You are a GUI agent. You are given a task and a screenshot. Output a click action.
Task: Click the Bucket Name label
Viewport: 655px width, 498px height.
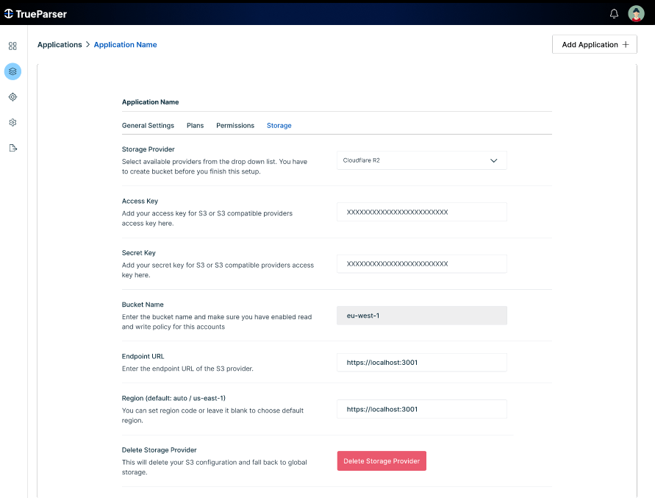143,305
